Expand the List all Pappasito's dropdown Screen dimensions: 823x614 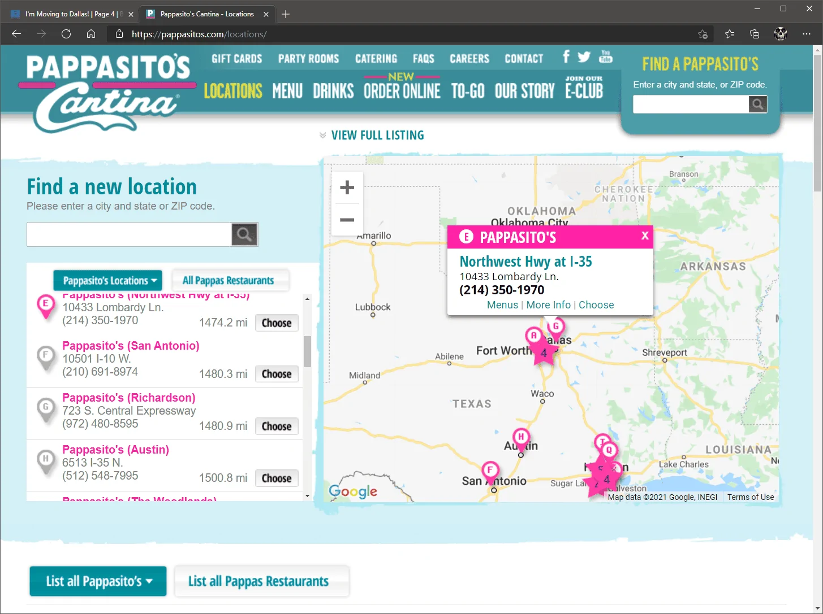pyautogui.click(x=98, y=581)
